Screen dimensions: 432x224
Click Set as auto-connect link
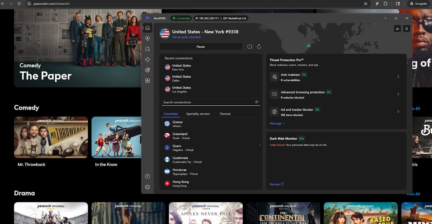[186, 37]
